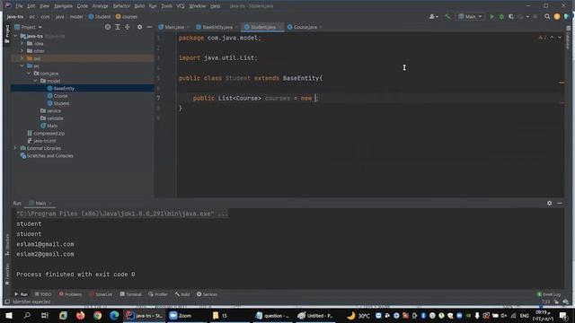This screenshot has height=323, width=575.
Task: Go to the previous highlighted error arrow
Action: 552,38
